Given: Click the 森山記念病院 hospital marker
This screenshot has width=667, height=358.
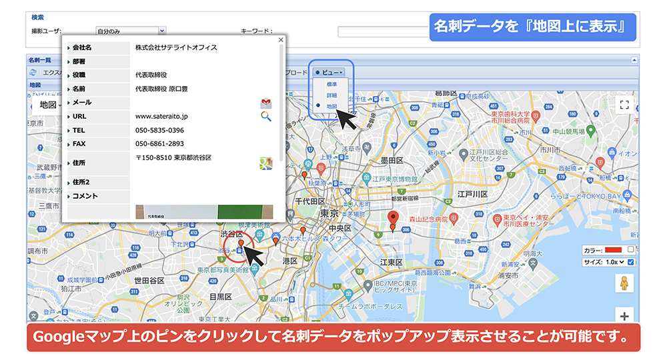Looking at the screenshot, I should (x=454, y=219).
